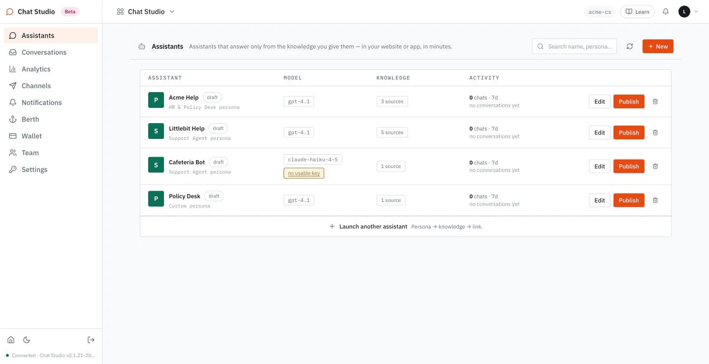Go to home via house icon
Screen dimensions: 709x364
(x=11, y=340)
